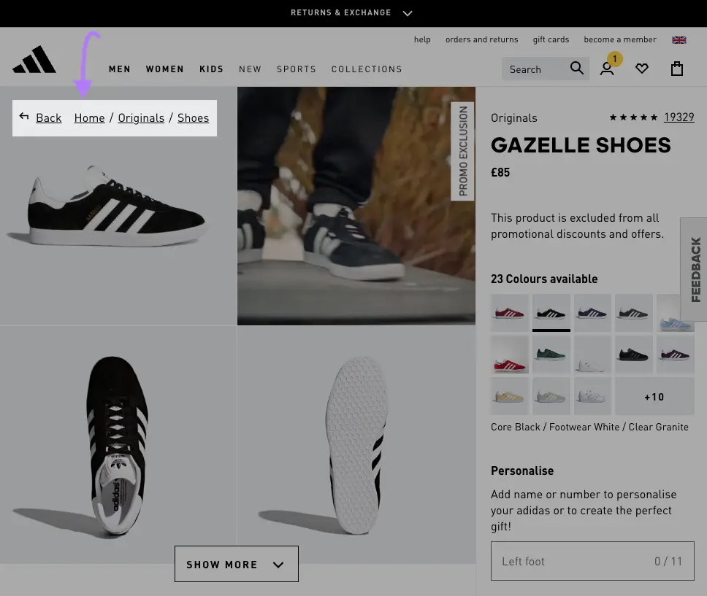The height and width of the screenshot is (596, 707).
Task: Select the yellow Gazelle colour swatch
Action: tap(510, 396)
